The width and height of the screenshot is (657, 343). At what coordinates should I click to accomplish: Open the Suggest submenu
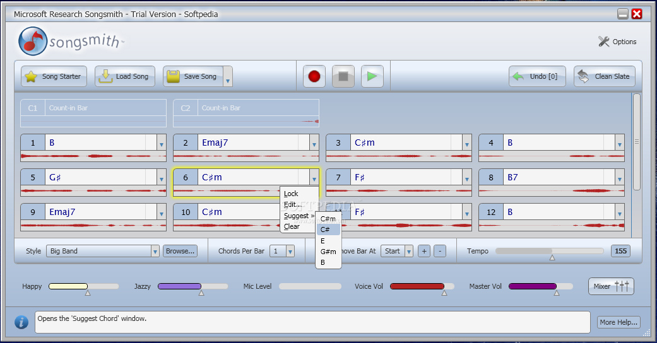click(299, 216)
